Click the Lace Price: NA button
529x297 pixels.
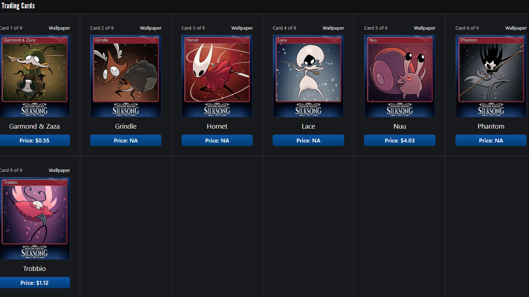(308, 140)
